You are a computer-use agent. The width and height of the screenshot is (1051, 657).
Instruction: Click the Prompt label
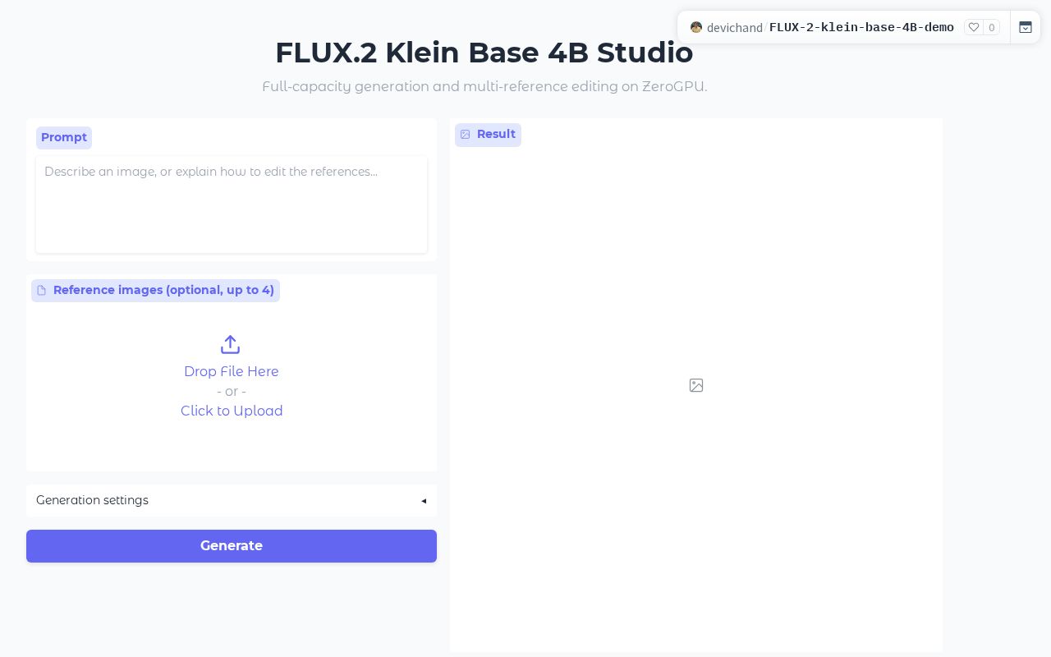64,137
